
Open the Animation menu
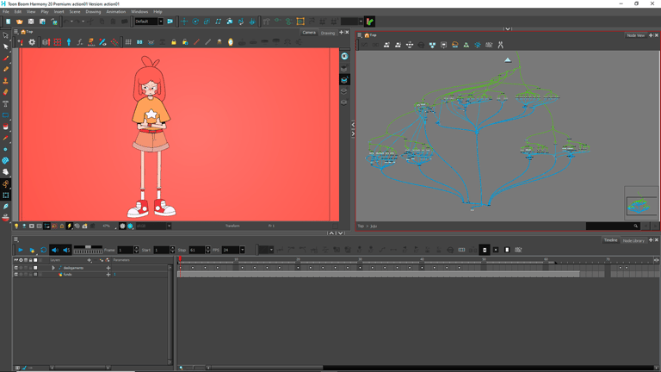115,12
